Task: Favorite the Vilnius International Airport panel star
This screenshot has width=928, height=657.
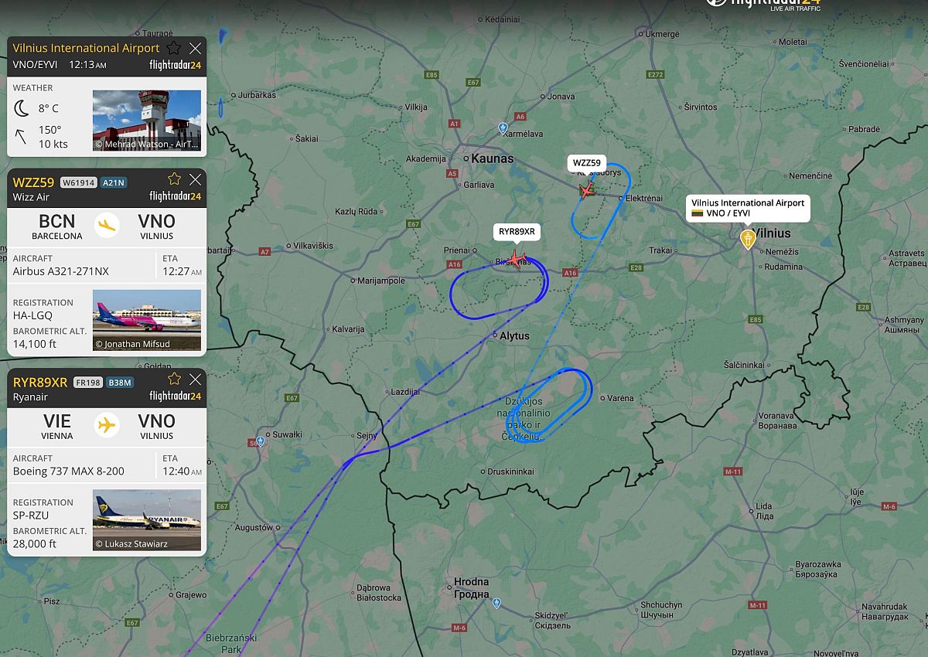Action: point(174,48)
